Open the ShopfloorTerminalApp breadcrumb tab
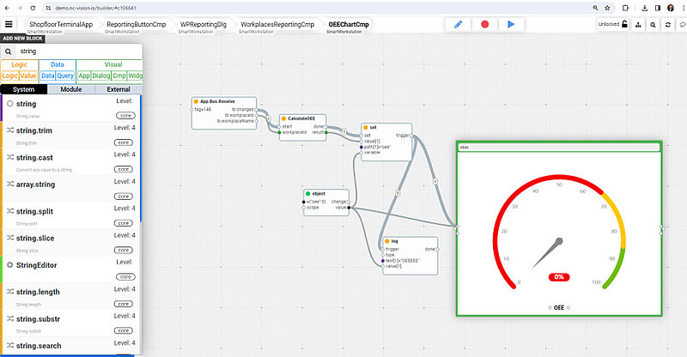687x357 pixels. (x=61, y=25)
